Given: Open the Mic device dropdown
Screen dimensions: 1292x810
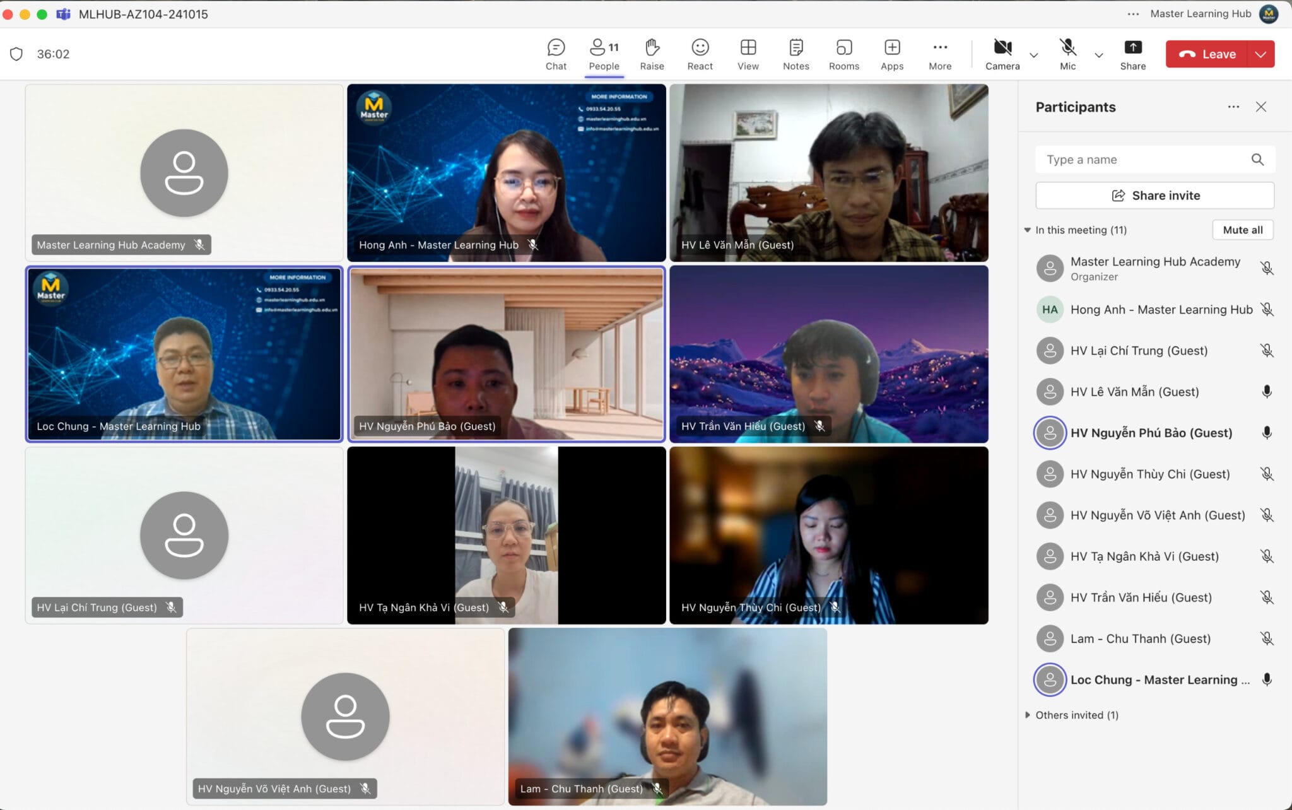Looking at the screenshot, I should [1099, 56].
